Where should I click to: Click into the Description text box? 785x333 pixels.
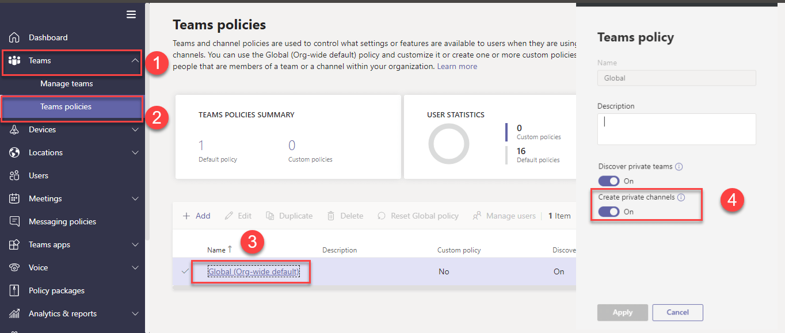[676, 129]
